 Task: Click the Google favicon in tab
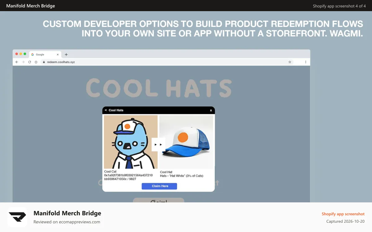[33, 54]
